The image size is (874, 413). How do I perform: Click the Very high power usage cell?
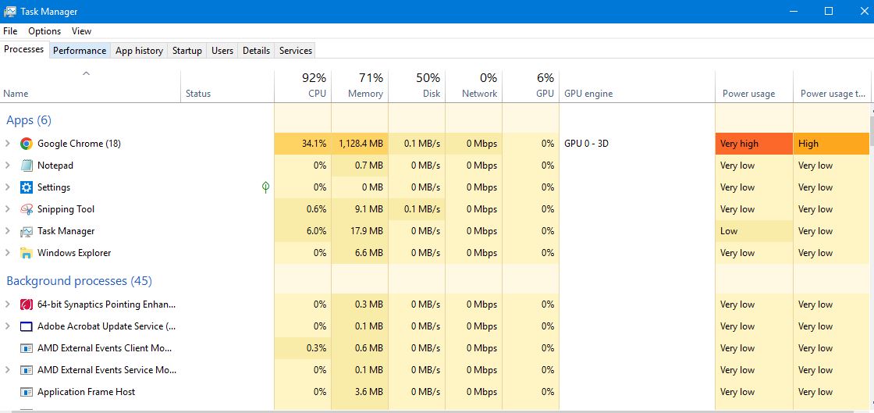[754, 144]
